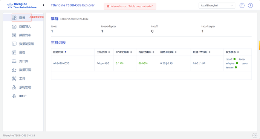Click the 编程 code icon
This screenshot has width=260, height=139.
coord(14,52)
